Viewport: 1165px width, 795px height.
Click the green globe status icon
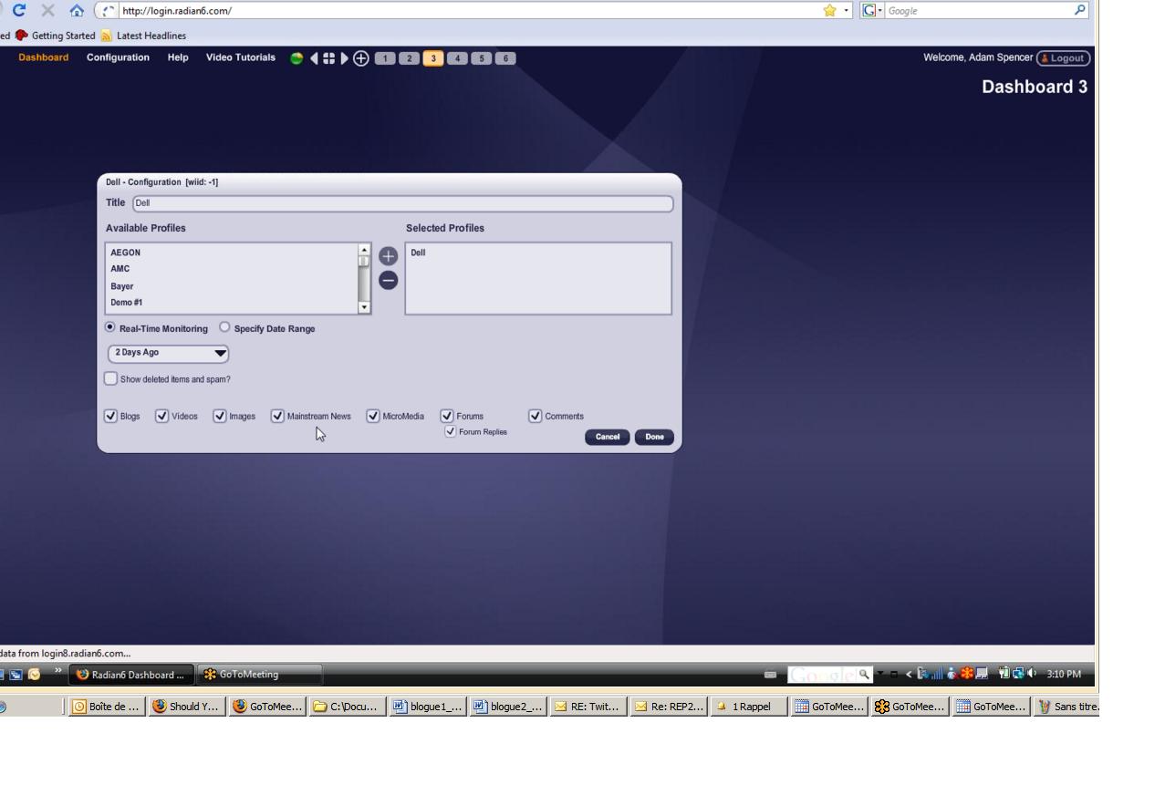click(296, 58)
